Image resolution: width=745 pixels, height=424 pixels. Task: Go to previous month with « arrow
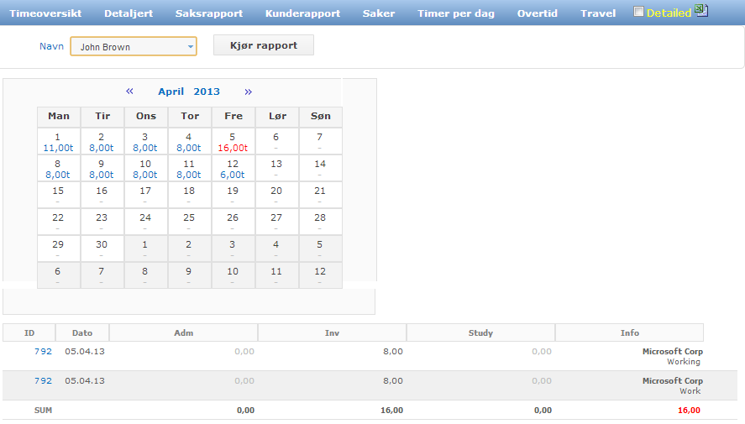tap(129, 92)
